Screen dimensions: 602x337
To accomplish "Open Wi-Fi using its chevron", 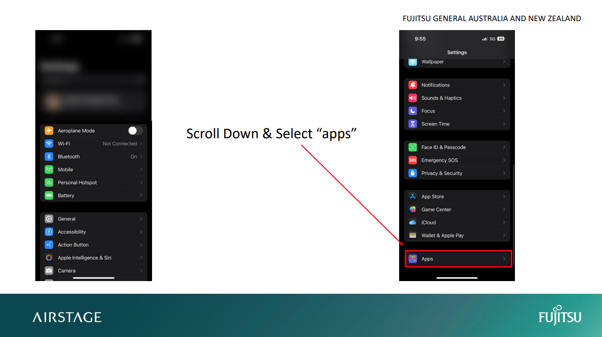I will [x=141, y=144].
